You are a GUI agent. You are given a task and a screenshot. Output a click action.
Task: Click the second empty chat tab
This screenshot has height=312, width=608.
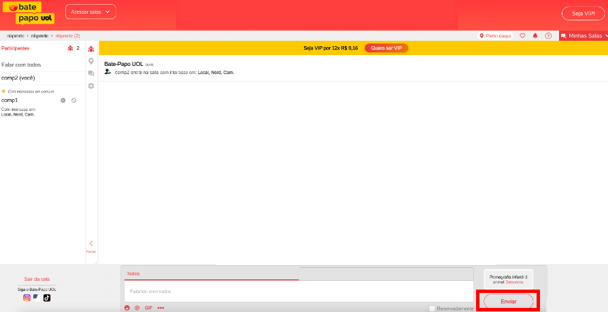coord(386,274)
